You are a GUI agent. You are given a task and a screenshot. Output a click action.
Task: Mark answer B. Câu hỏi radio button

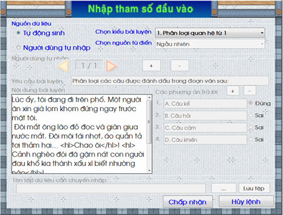click(x=251, y=115)
